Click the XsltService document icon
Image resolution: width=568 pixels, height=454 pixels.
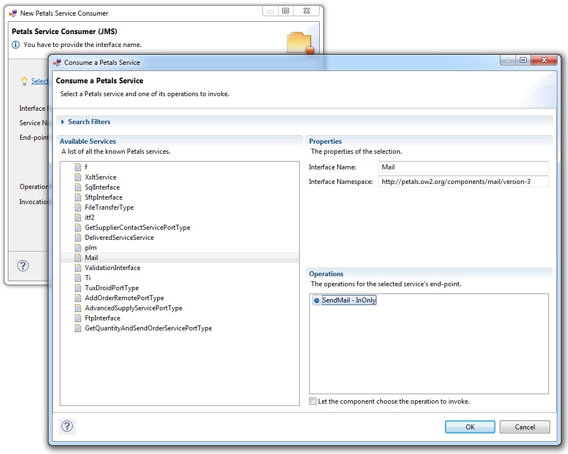click(78, 177)
